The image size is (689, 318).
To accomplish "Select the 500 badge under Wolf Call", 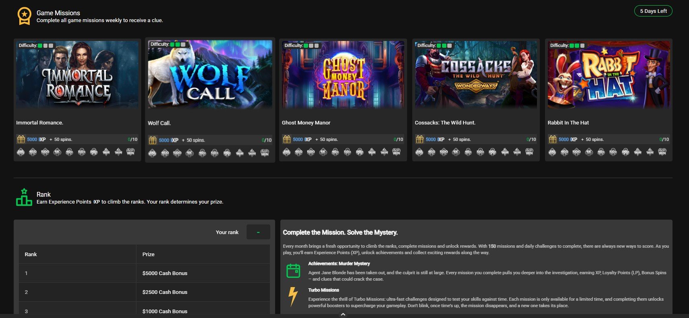I will pos(177,153).
